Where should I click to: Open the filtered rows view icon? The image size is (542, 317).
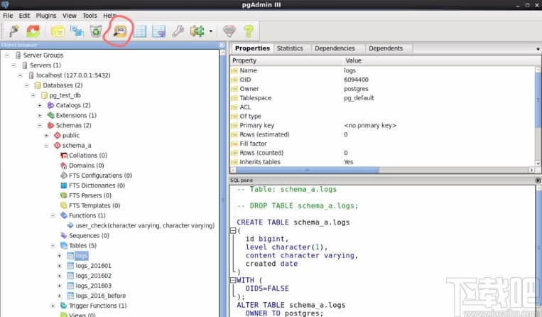click(159, 31)
